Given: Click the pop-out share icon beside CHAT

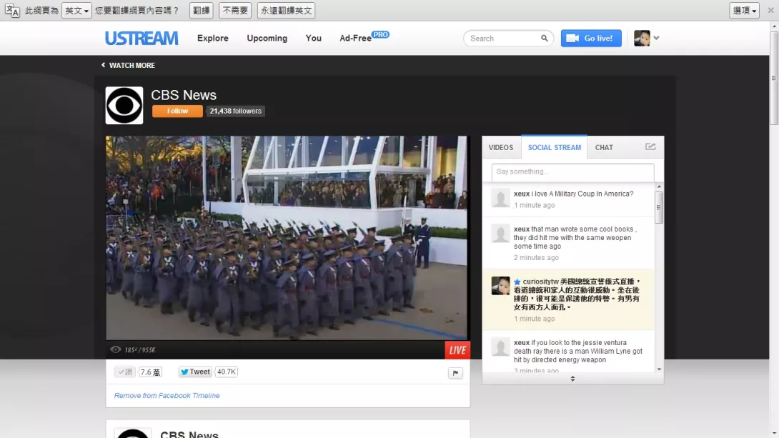Looking at the screenshot, I should coord(650,146).
